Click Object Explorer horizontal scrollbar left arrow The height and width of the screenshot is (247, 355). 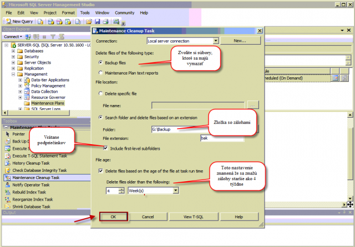pos(5,113)
